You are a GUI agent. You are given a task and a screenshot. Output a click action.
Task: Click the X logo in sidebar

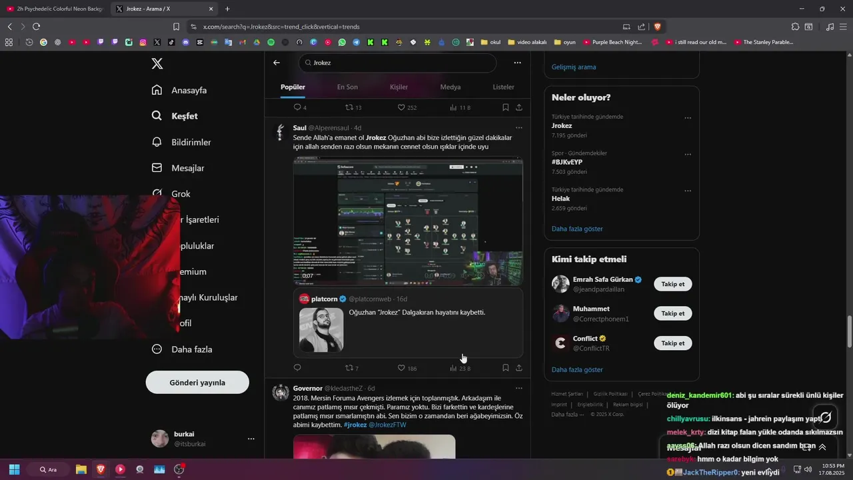click(157, 64)
